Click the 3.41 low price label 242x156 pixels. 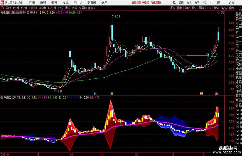[60, 91]
